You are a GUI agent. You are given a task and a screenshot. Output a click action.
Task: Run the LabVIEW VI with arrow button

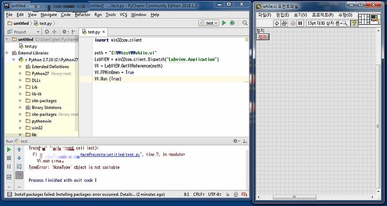277,23
